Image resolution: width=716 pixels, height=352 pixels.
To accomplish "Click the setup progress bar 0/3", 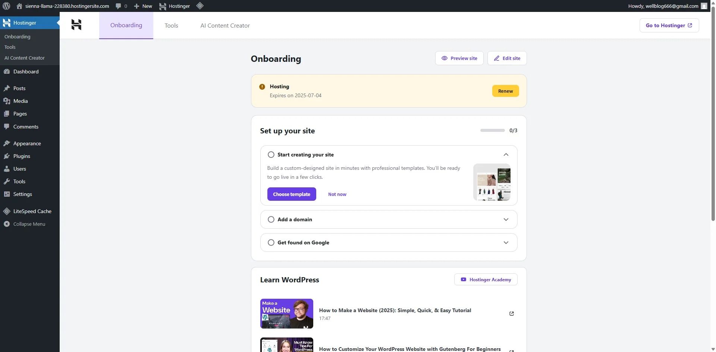I will point(493,130).
